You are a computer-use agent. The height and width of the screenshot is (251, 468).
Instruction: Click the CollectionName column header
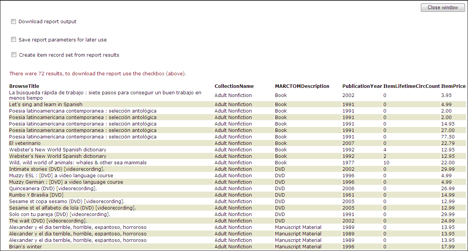point(234,86)
